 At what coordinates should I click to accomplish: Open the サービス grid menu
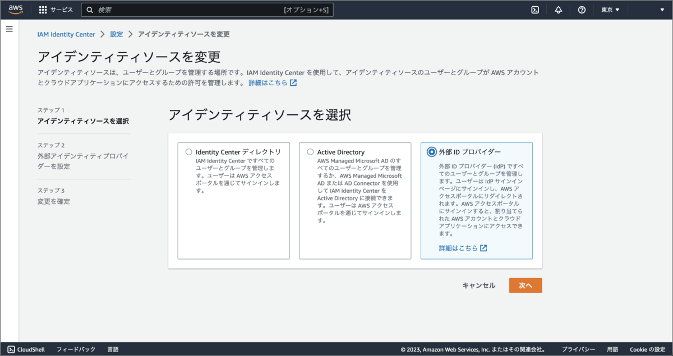[56, 10]
